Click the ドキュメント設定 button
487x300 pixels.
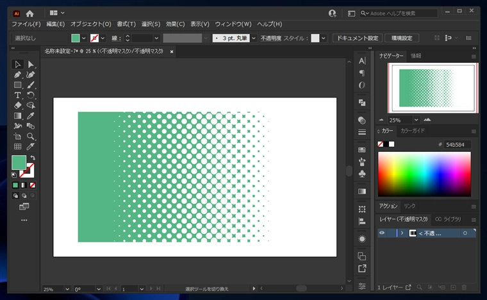click(358, 38)
